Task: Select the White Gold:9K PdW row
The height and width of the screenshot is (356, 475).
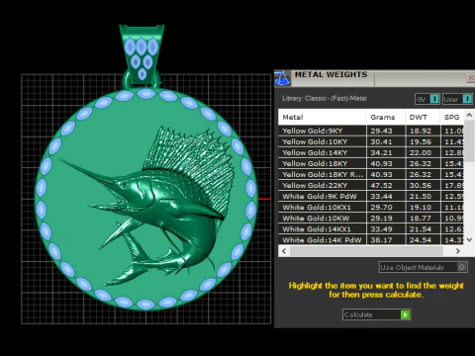Action: tap(371, 196)
